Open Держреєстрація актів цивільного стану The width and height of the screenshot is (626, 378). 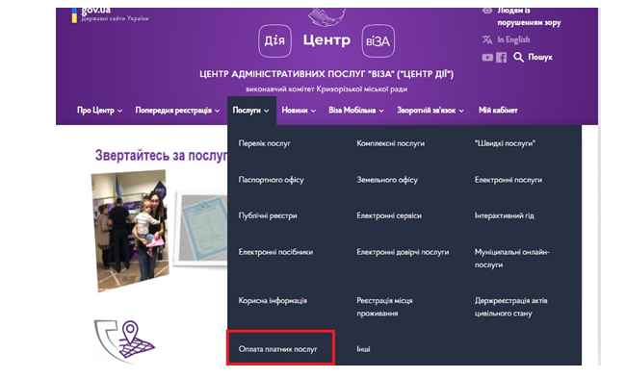pos(510,307)
